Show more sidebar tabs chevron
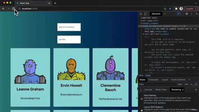The height and width of the screenshot is (112, 199). (x=189, y=80)
